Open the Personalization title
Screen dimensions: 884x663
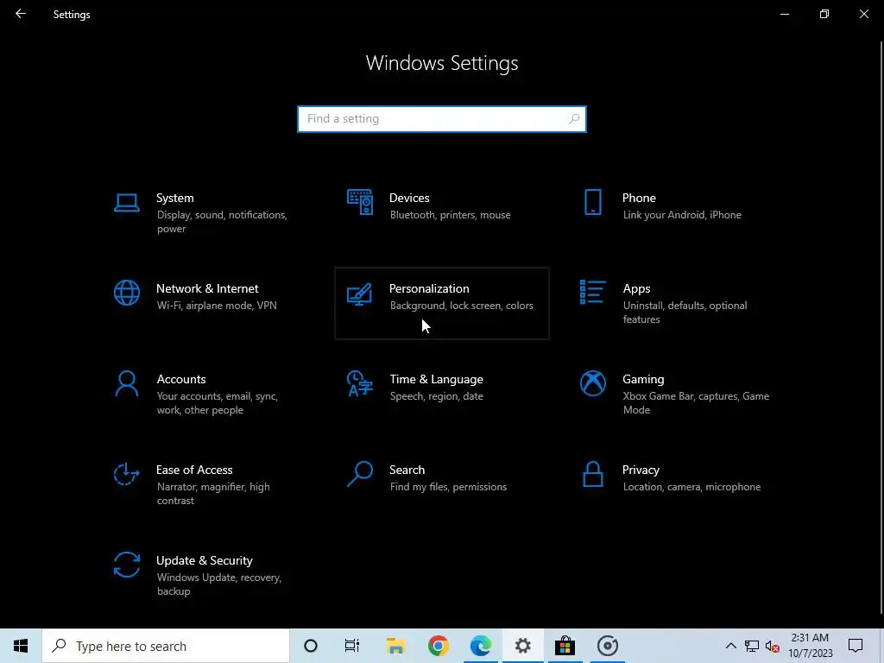pos(429,288)
